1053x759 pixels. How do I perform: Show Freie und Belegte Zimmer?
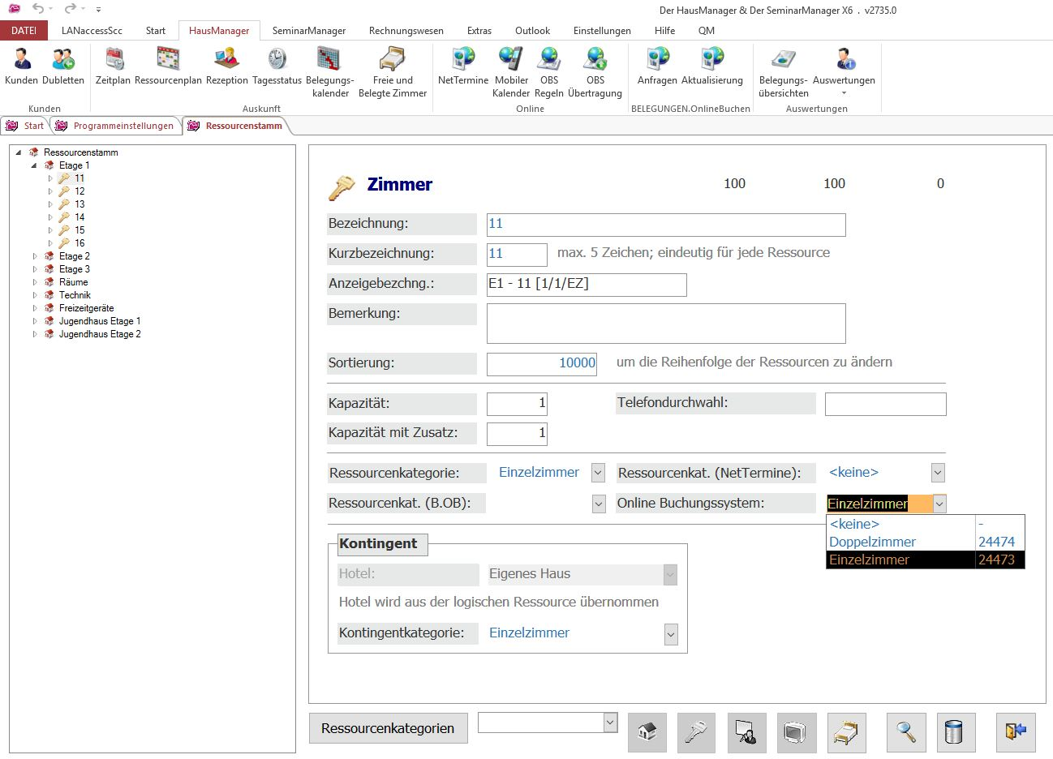click(x=393, y=71)
